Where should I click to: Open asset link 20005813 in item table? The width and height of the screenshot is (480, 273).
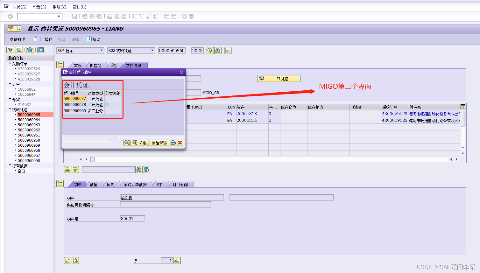pyautogui.click(x=247, y=114)
